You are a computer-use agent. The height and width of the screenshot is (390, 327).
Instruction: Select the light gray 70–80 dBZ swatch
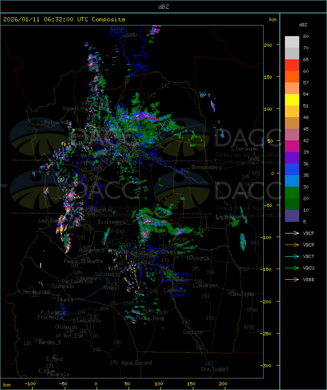tap(292, 42)
